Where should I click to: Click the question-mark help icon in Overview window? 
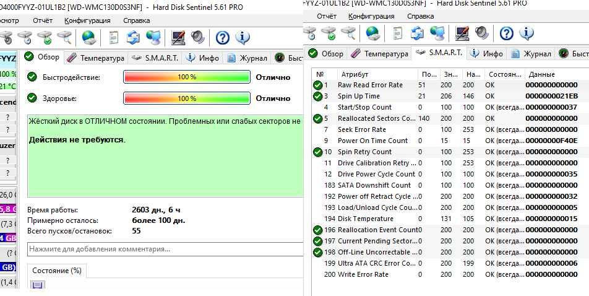pos(222,37)
